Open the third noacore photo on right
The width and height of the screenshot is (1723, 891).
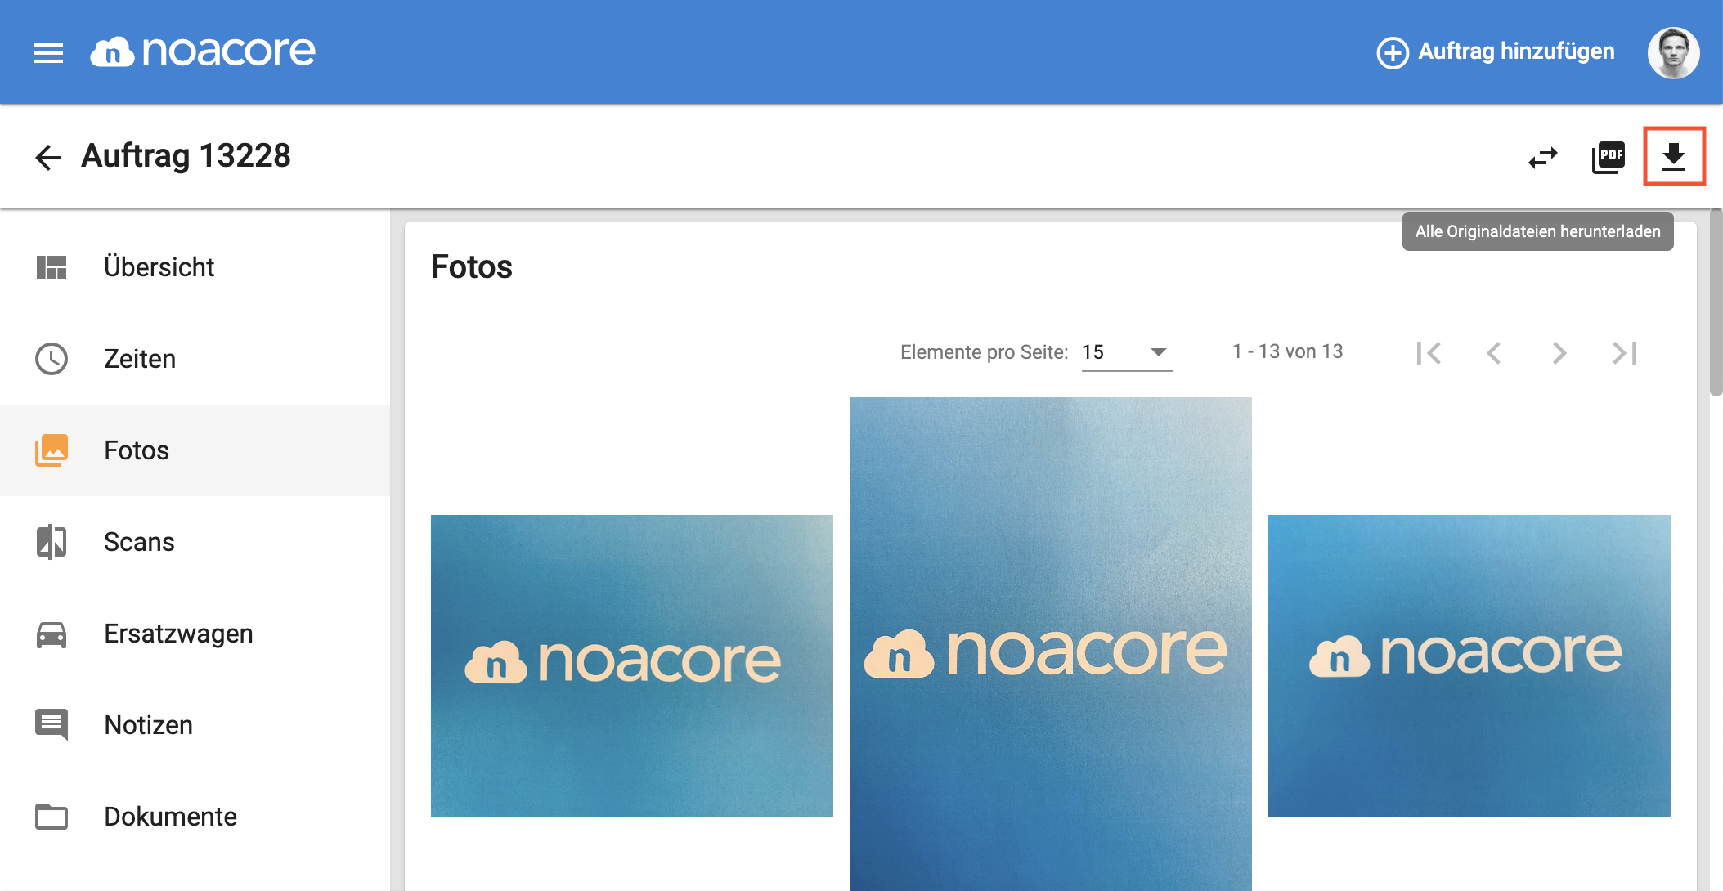pos(1469,665)
